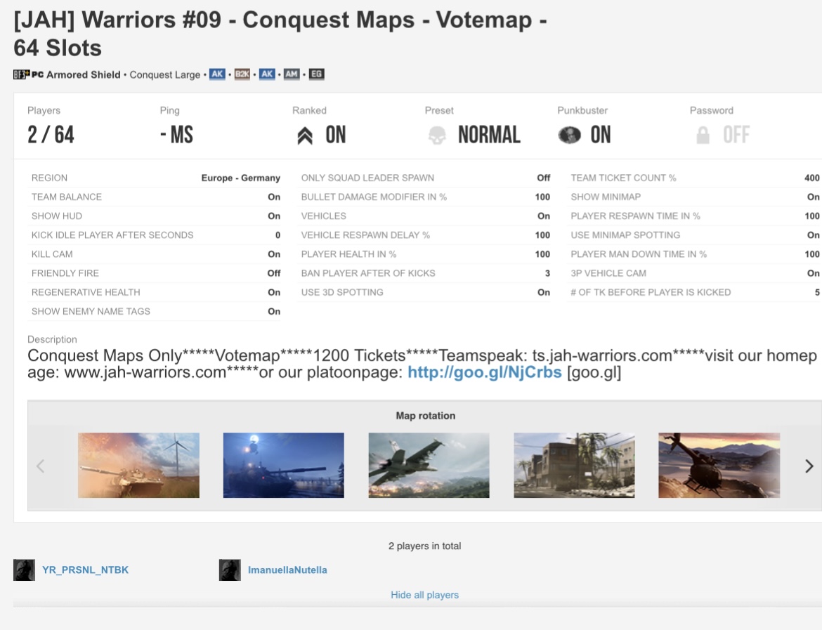
Task: Click the Punkbuster logo icon
Action: (569, 136)
